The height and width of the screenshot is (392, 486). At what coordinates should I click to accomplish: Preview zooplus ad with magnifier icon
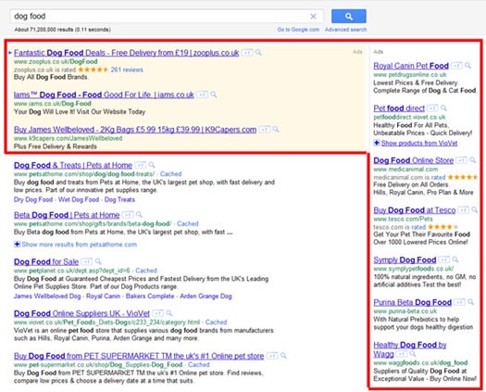tap(258, 53)
